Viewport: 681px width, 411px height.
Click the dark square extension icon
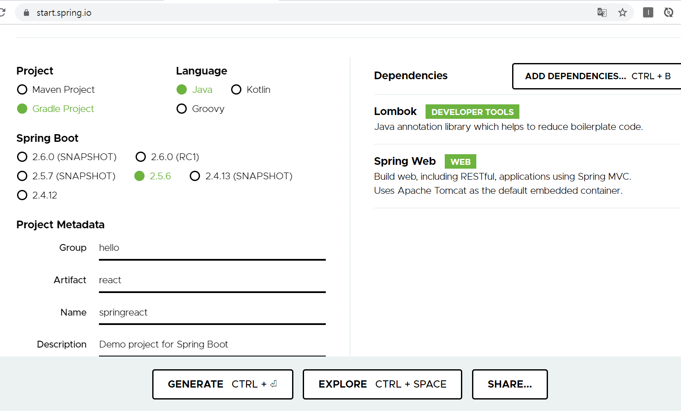[648, 12]
